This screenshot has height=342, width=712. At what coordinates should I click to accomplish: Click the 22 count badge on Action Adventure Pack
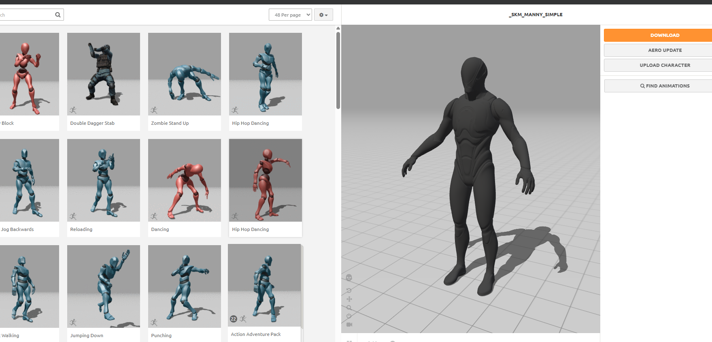tap(234, 319)
